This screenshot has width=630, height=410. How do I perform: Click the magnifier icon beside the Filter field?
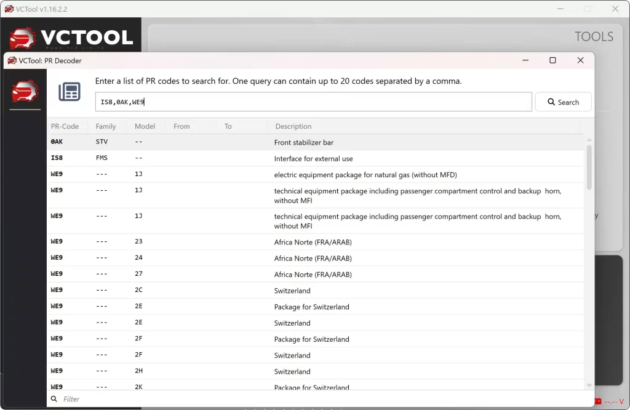pos(54,399)
